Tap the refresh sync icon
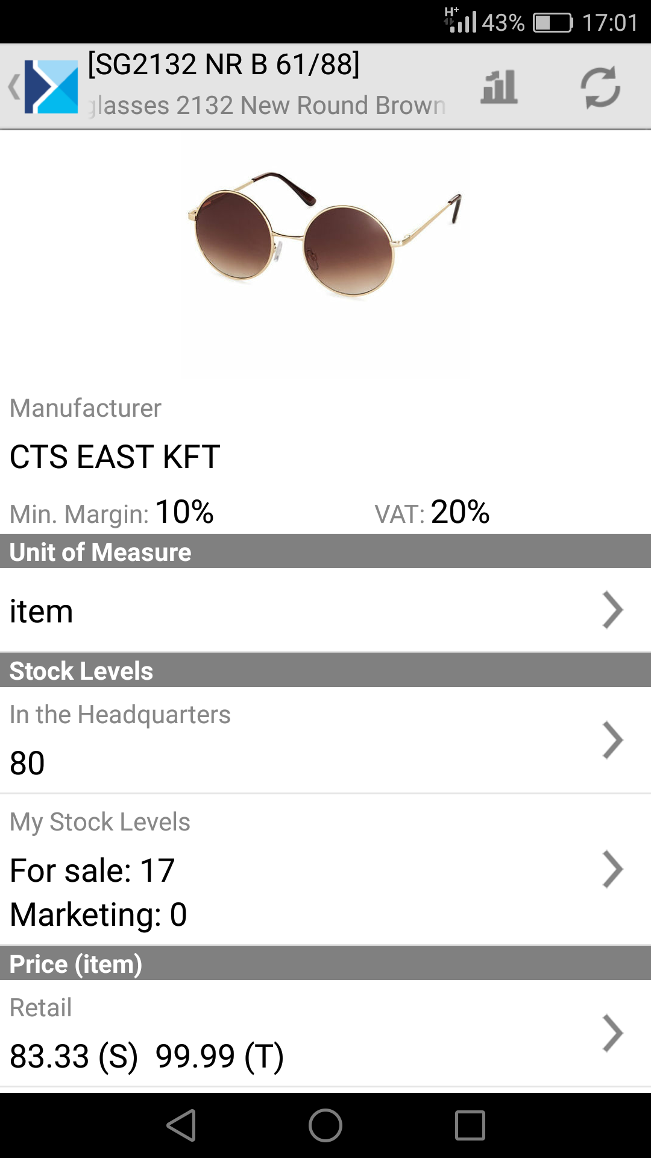651x1158 pixels. (x=600, y=87)
